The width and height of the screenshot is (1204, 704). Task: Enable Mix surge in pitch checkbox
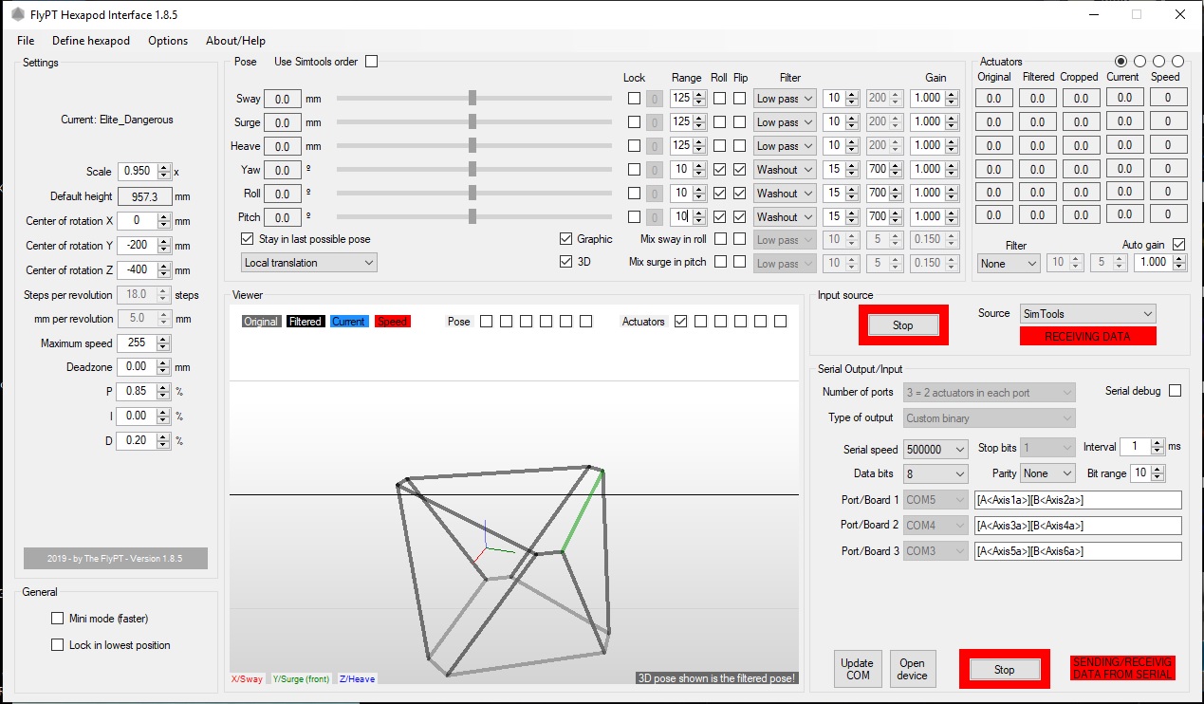(720, 262)
